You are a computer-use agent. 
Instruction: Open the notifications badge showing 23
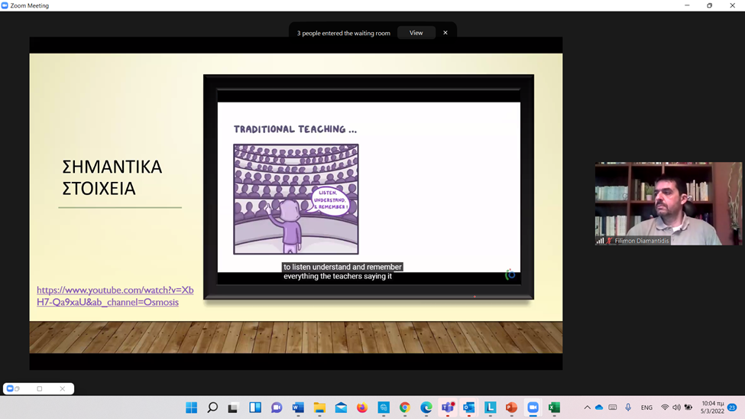(732, 408)
